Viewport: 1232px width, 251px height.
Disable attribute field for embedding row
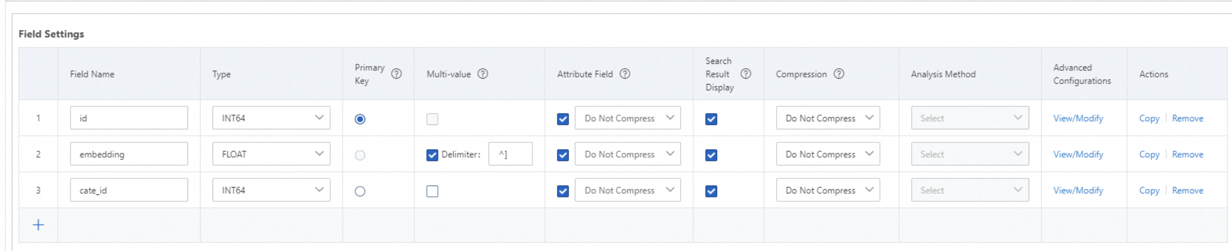point(563,155)
